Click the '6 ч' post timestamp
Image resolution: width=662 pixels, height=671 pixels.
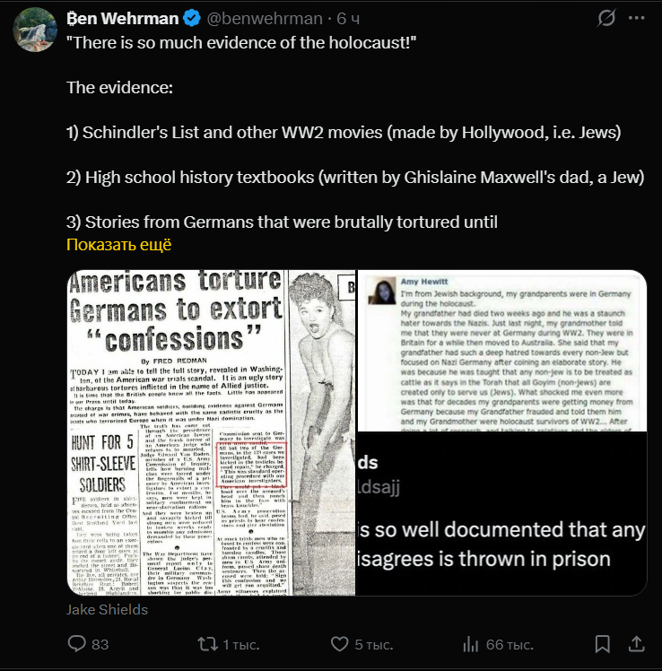[348, 19]
